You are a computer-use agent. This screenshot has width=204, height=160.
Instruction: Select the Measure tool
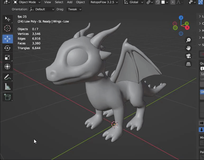point(7,87)
